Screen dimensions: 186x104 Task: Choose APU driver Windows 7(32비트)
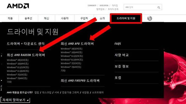[71, 63]
